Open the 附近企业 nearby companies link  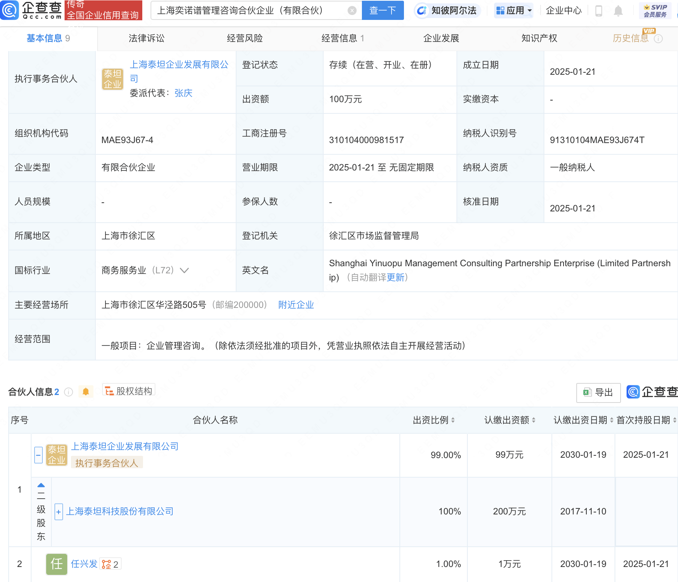[296, 305]
